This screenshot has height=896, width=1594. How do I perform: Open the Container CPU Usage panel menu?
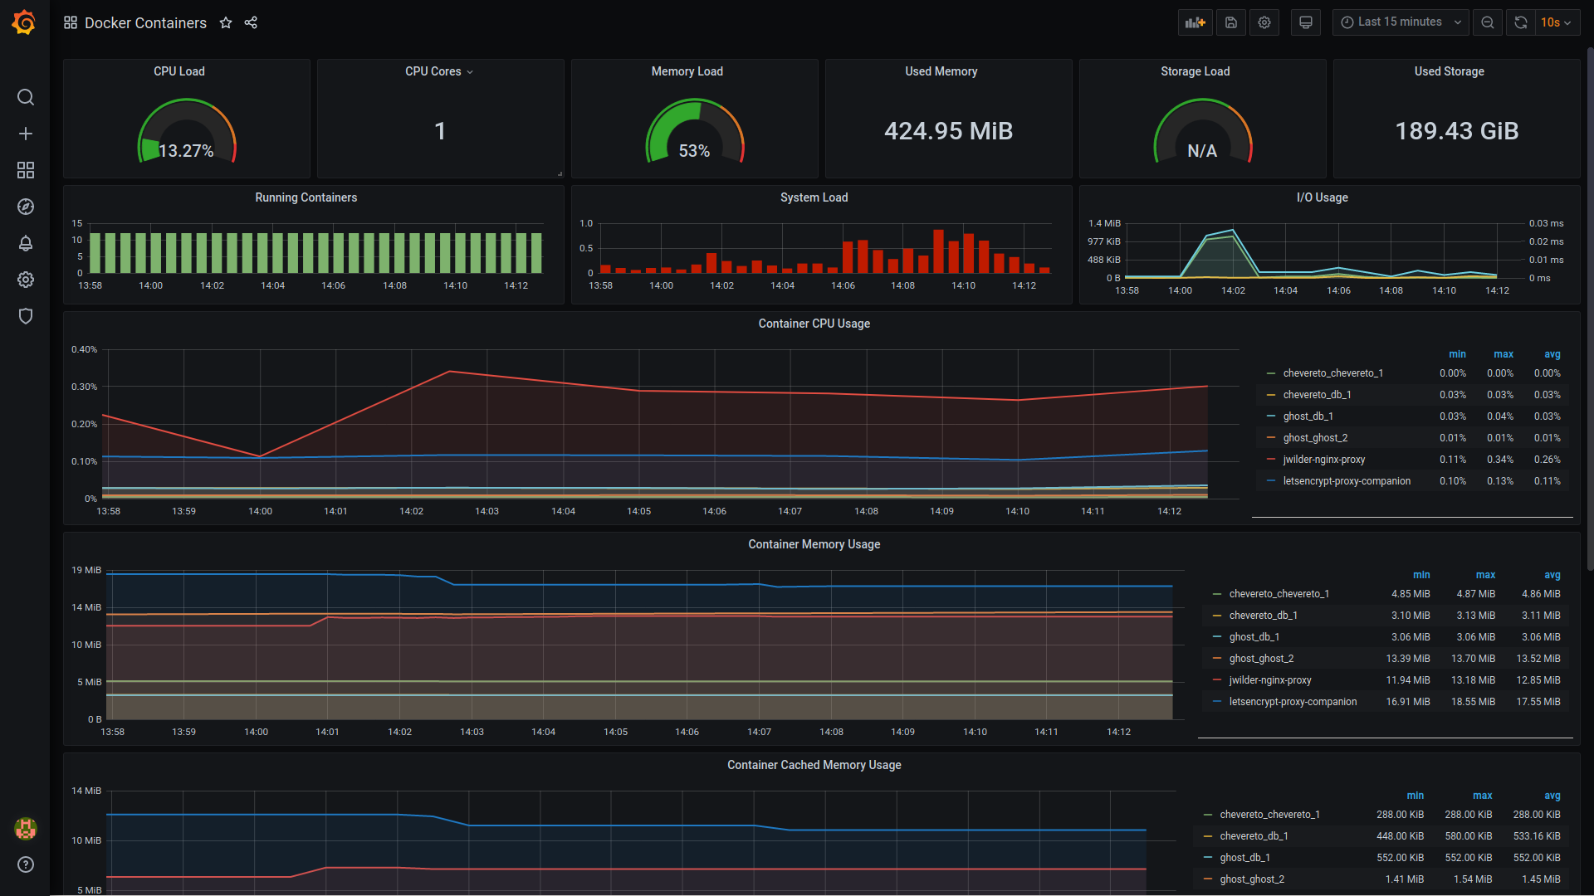(814, 324)
